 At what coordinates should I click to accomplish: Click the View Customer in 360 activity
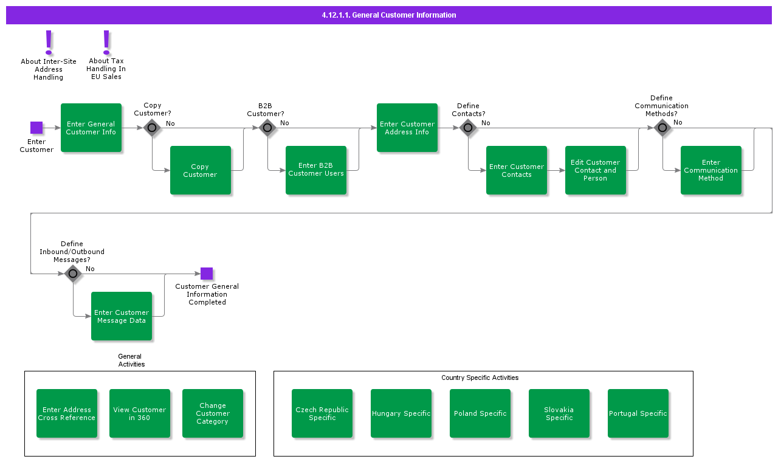pyautogui.click(x=140, y=413)
